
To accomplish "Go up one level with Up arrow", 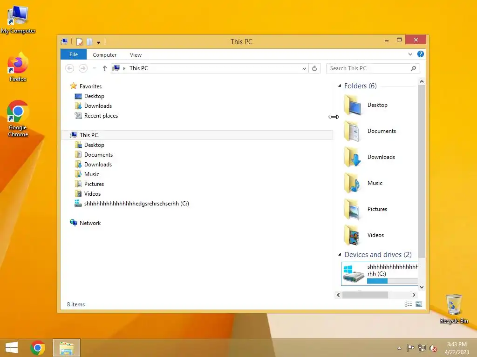I will pyautogui.click(x=105, y=68).
